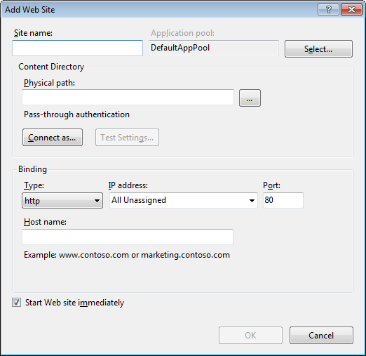Click the Test Settings... button

tap(127, 138)
